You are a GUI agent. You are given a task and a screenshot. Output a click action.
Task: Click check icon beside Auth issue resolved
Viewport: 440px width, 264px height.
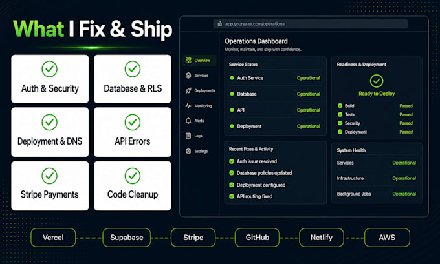(232, 161)
